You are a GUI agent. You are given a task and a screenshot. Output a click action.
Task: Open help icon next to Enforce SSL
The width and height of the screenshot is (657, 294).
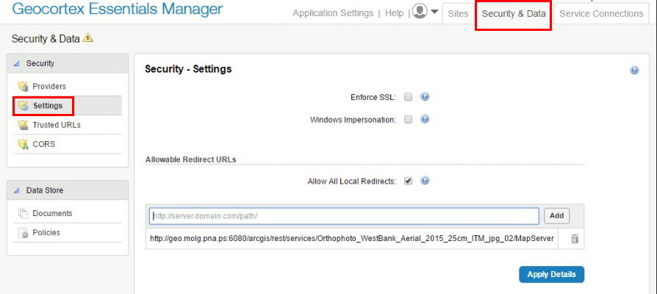425,97
